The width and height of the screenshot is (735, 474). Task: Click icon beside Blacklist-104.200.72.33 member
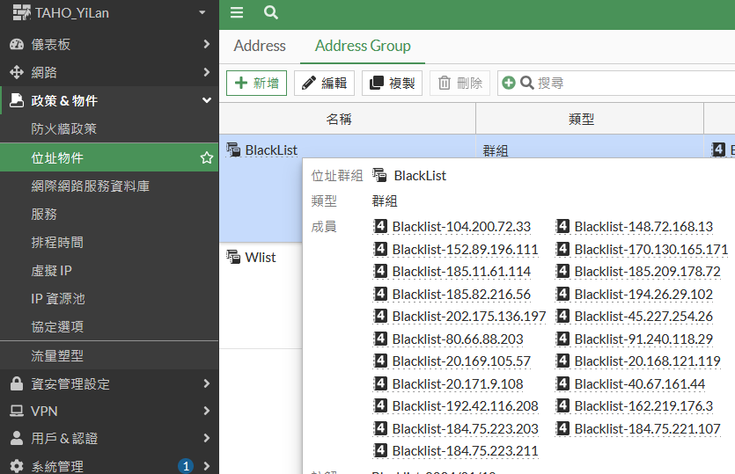[x=381, y=227]
